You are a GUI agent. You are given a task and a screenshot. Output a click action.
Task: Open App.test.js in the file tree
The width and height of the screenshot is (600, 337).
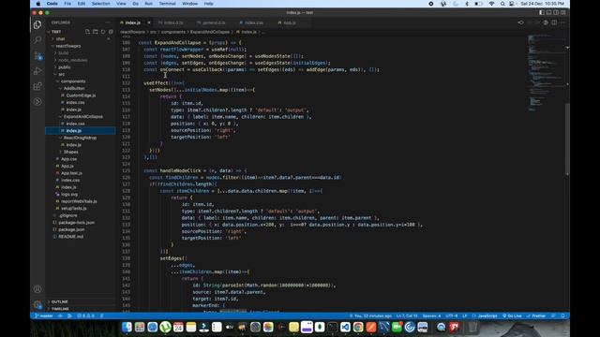[x=71, y=173]
